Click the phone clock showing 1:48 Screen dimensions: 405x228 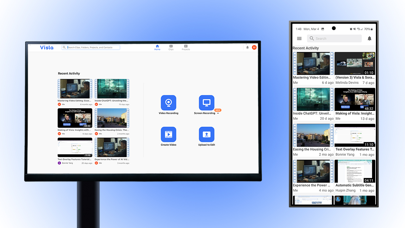point(299,29)
